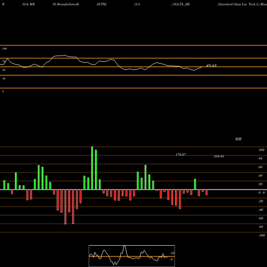Click the MR panel title
The width and height of the screenshot is (267, 267).
point(238,139)
